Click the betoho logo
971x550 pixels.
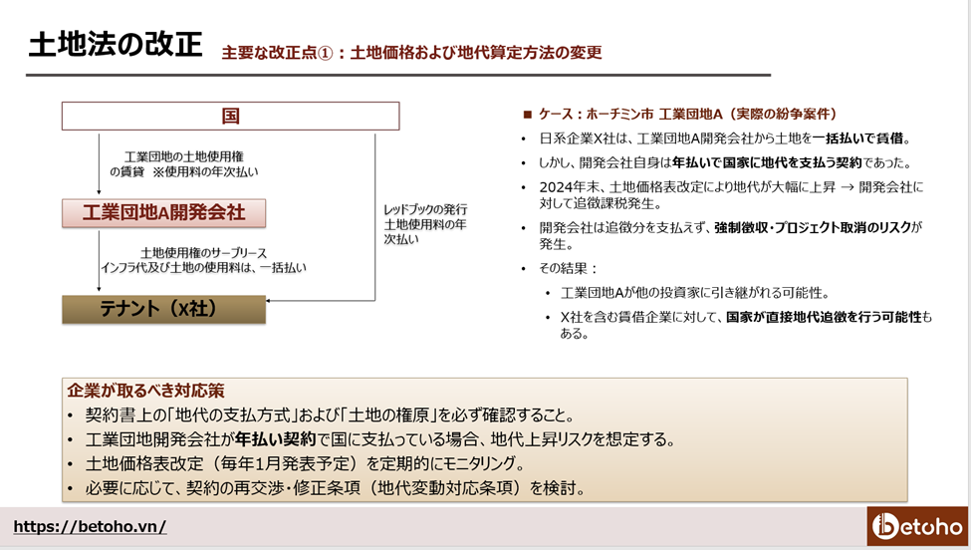(916, 526)
